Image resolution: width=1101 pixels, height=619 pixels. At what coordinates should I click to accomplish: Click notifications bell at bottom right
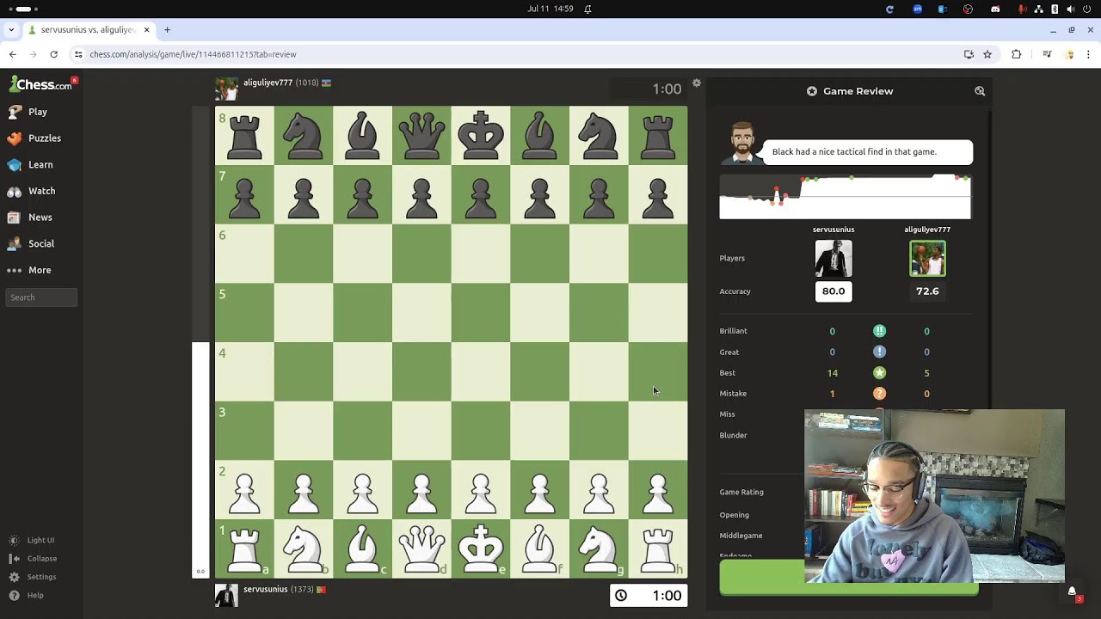click(1072, 591)
